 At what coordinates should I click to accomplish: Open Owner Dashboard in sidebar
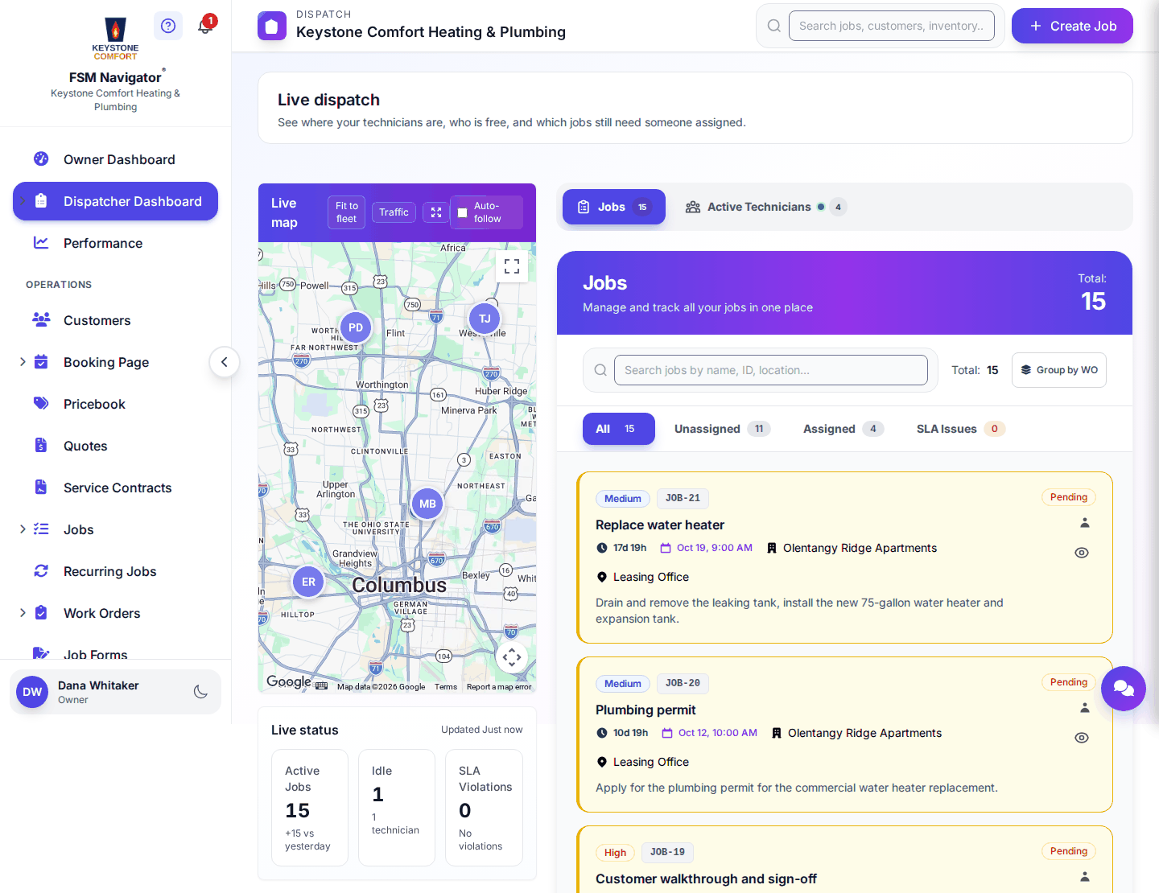click(115, 159)
